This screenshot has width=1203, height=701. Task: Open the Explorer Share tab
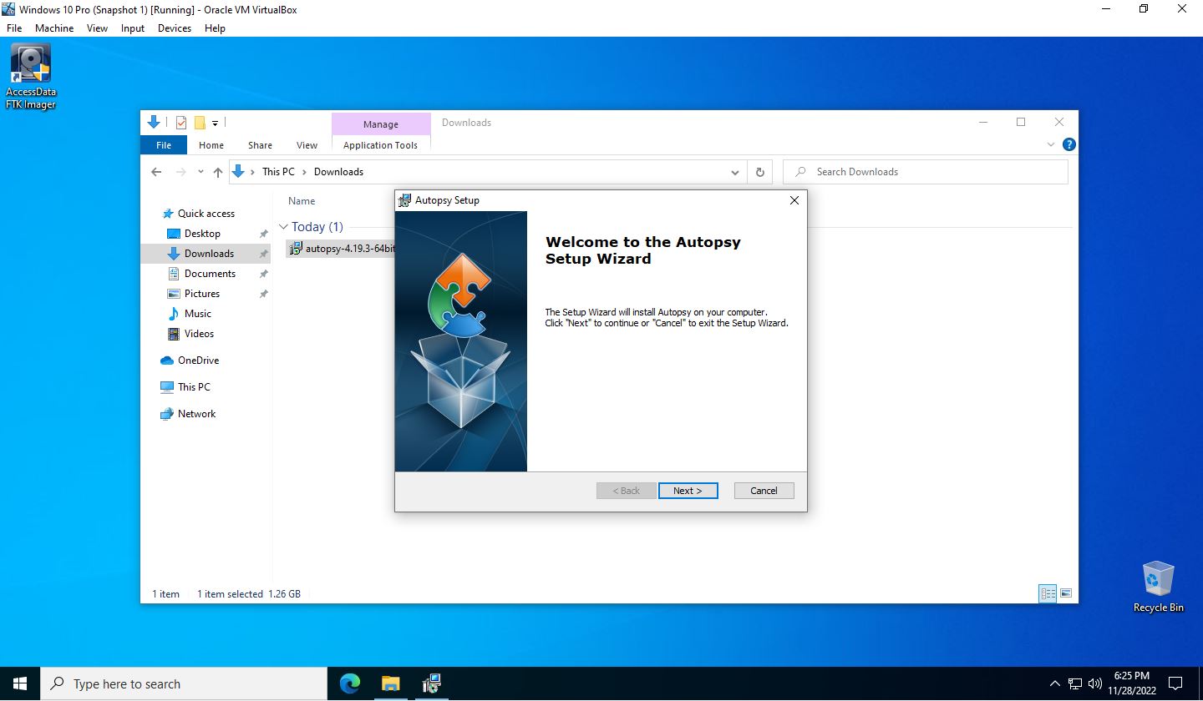pyautogui.click(x=260, y=145)
